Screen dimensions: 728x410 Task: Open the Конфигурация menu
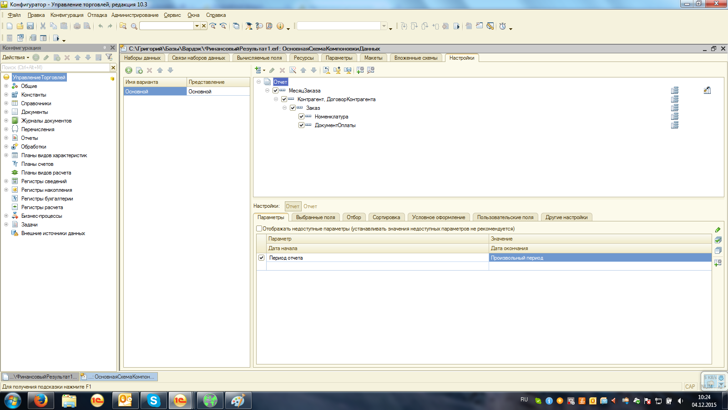click(x=67, y=15)
